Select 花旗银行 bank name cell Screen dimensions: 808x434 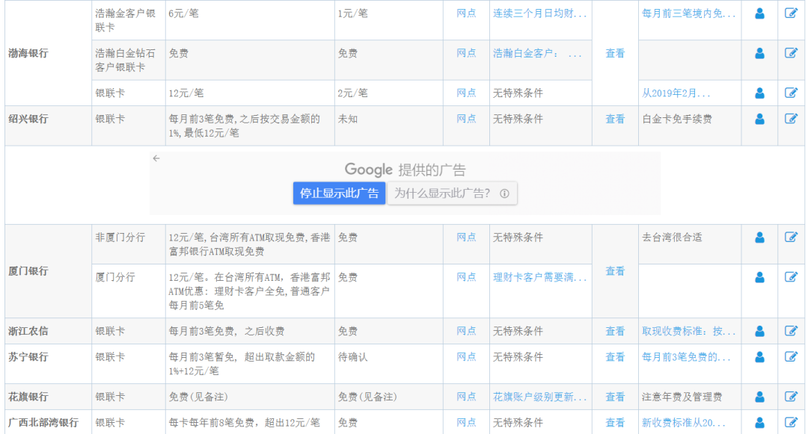(49, 397)
